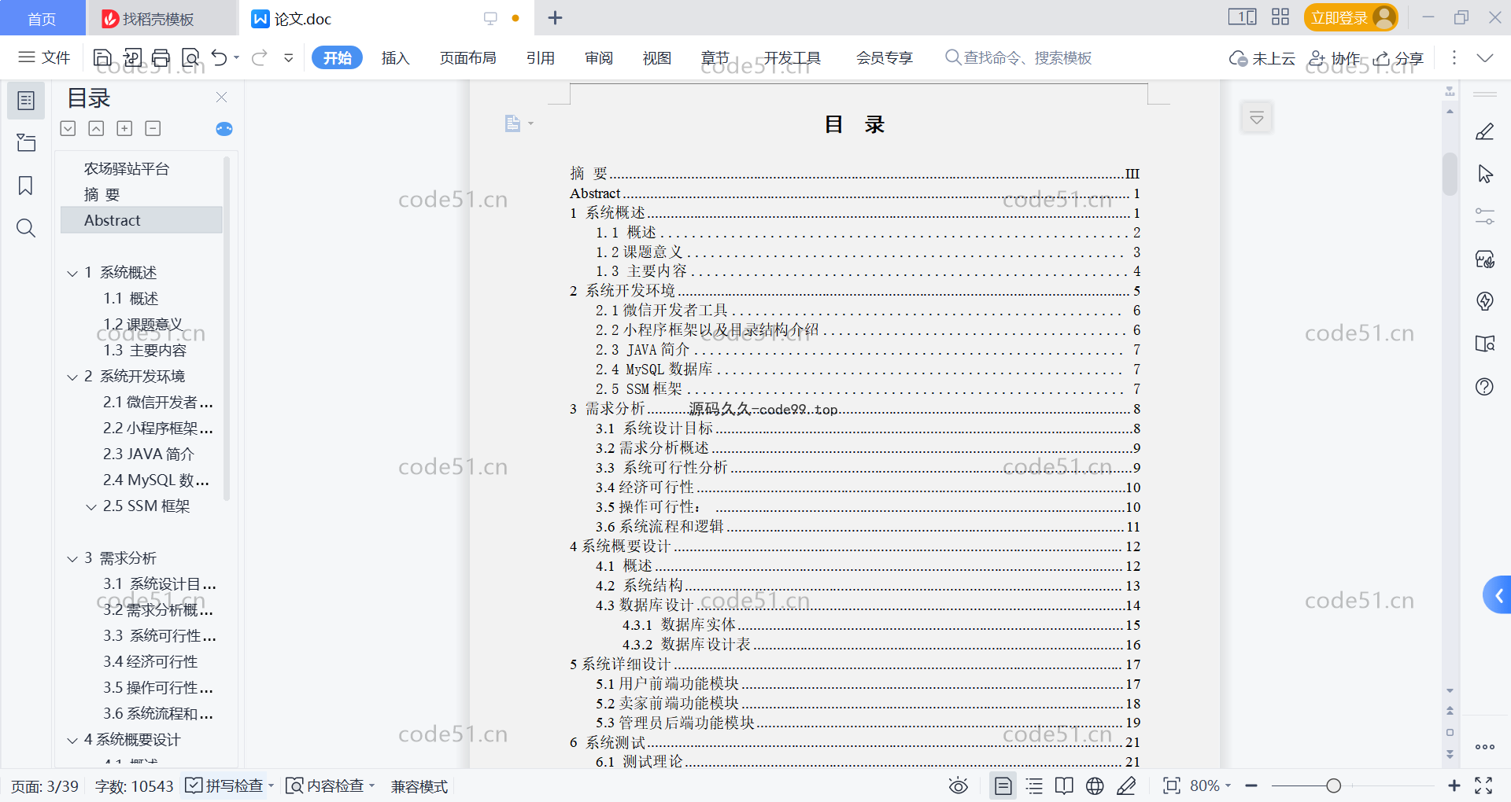Viewport: 1511px width, 802px height.
Task: Collapse the '4 系统概要设计' outline node
Action: pos(72,740)
